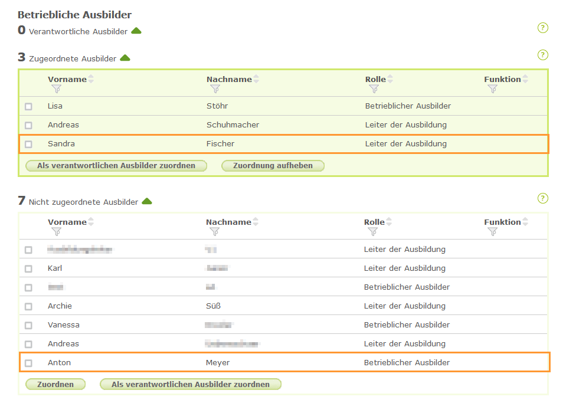Check the box next to Lisa Stöhr
576x413 pixels.
click(28, 107)
